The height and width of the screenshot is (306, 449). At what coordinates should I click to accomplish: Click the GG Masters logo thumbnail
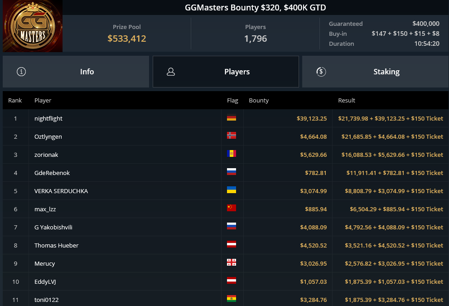pos(33,26)
